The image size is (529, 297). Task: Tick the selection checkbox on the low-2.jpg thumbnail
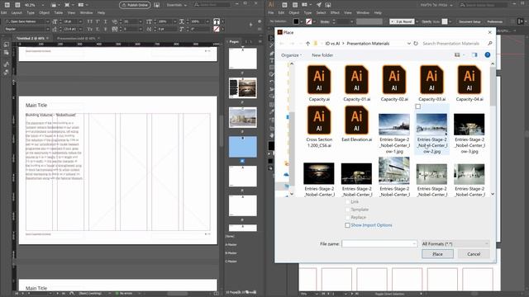[418, 106]
